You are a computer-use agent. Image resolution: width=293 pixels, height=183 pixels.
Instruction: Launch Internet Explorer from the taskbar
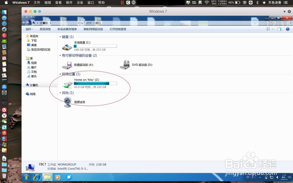click(37, 177)
